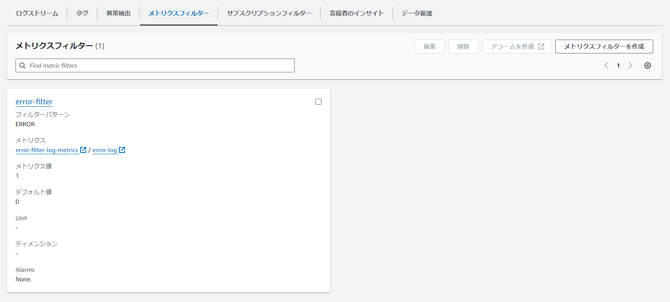This screenshot has width=670, height=302.
Task: Click the アラームを作成 button
Action: click(x=517, y=47)
